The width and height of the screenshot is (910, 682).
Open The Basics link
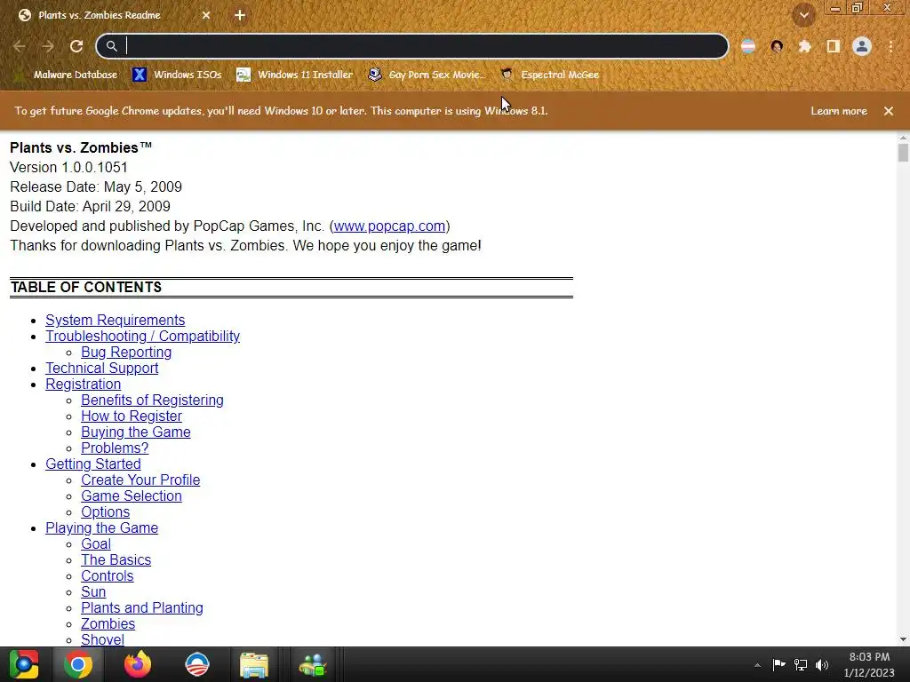[x=116, y=560]
